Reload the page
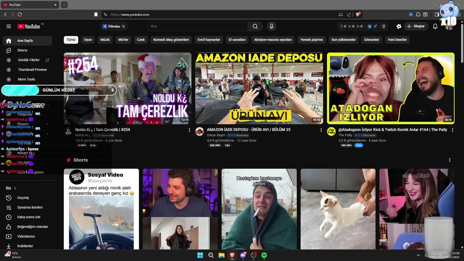 (x=20, y=14)
